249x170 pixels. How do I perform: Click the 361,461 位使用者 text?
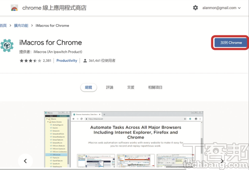click(102, 61)
